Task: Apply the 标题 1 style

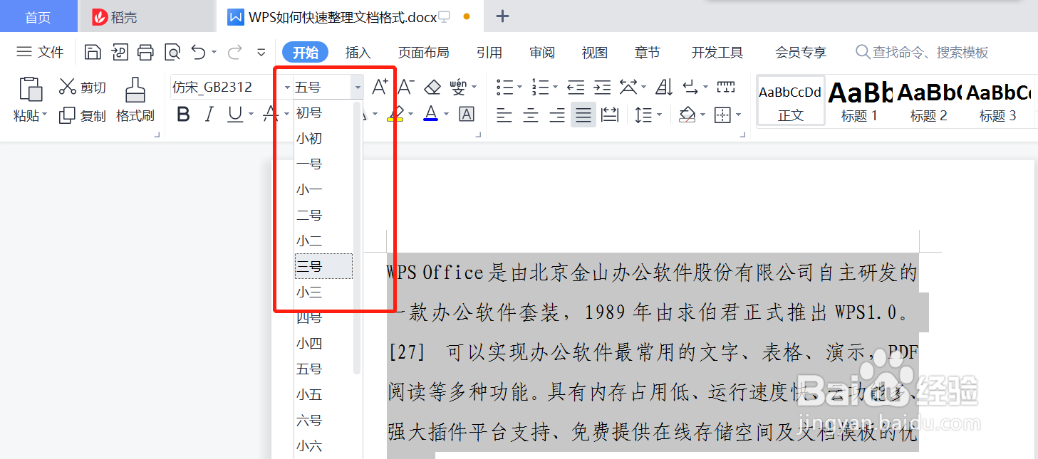Action: click(x=858, y=100)
